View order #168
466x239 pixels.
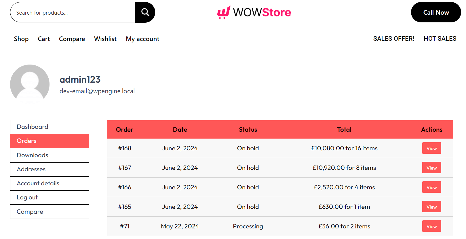point(431,148)
